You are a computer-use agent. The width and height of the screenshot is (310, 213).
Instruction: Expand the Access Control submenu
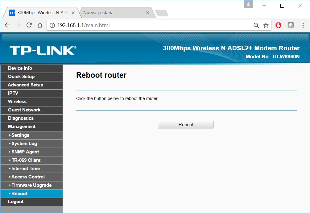click(x=32, y=177)
